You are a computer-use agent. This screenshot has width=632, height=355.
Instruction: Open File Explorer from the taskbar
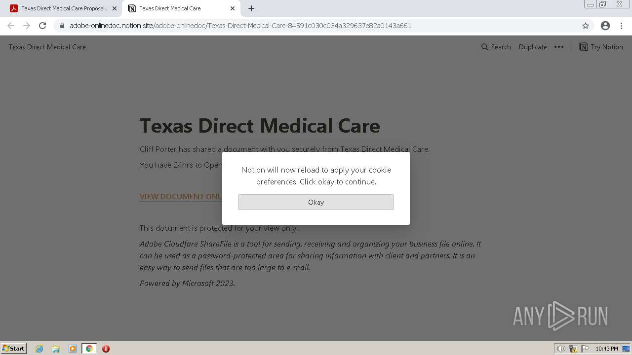[56, 349]
